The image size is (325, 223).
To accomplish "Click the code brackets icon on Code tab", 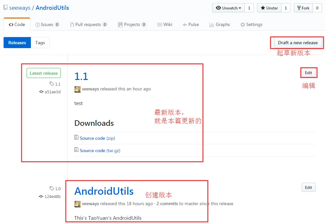I will point(11,25).
